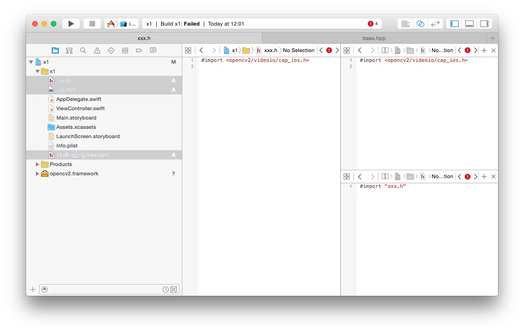The image size is (524, 333).
Task: Click the folder icon in main jump bar
Action: click(246, 50)
